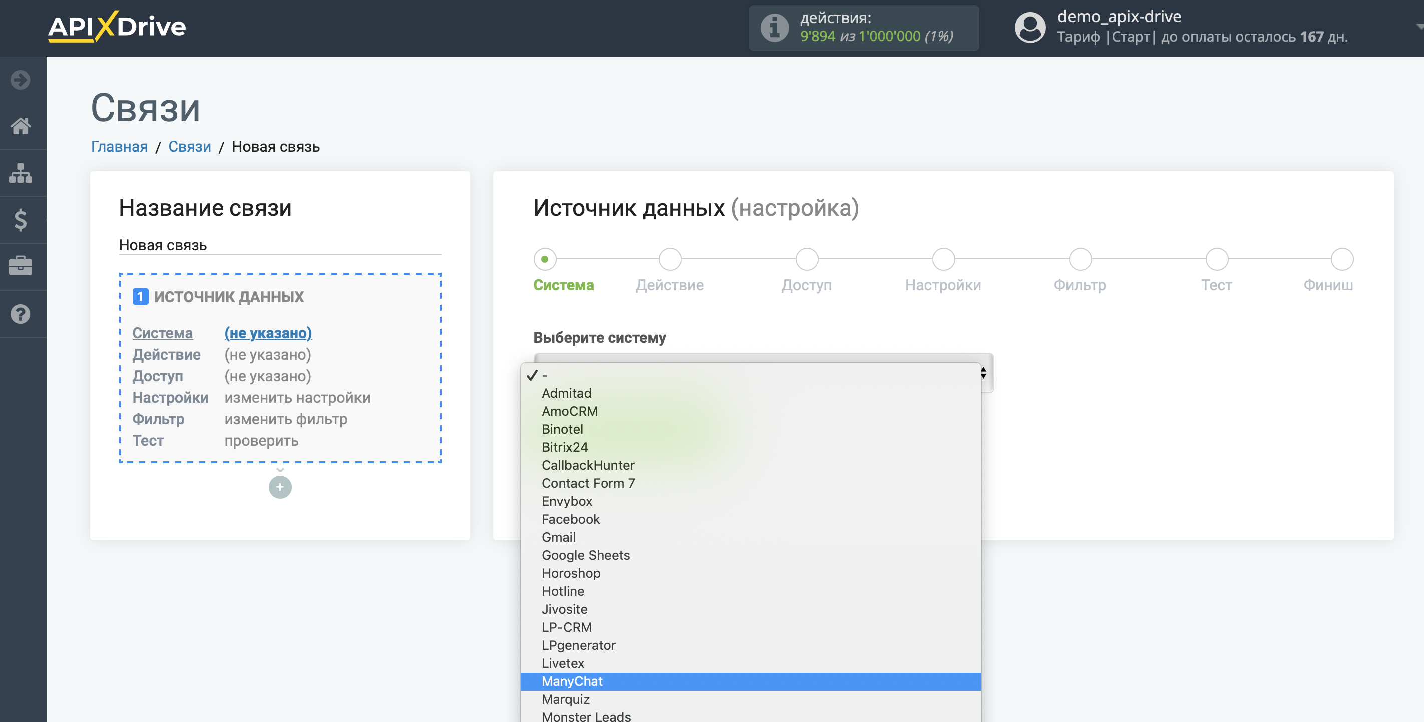Select the Финиш step circle
The image size is (1424, 722).
point(1342,259)
